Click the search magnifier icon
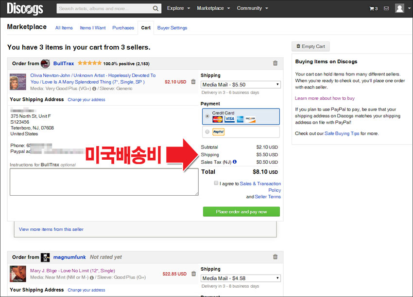Image resolution: width=413 pixels, height=297 pixels. (155, 8)
